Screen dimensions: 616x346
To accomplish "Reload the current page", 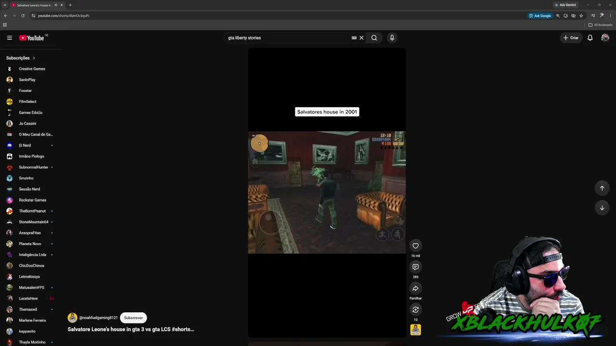I will tap(23, 16).
